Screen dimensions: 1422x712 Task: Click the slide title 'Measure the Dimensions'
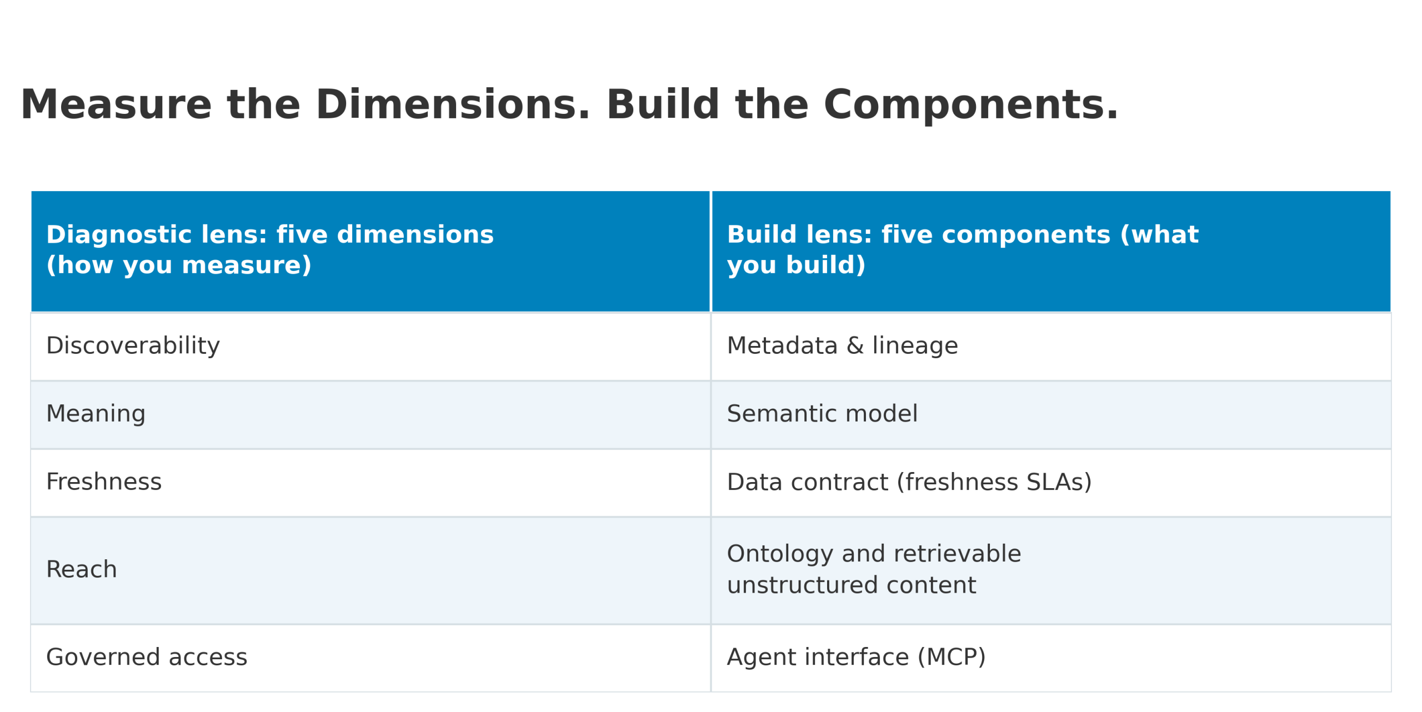pos(305,105)
